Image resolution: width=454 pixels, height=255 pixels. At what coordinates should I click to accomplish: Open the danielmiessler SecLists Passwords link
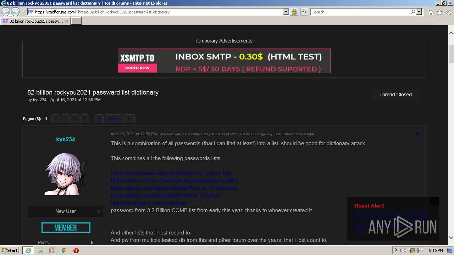174,188
